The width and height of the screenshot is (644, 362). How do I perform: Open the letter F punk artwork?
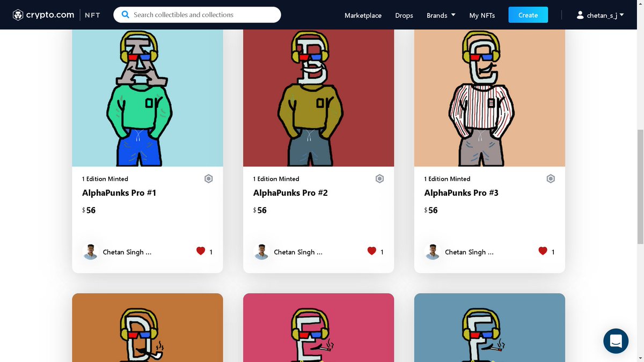point(490,328)
